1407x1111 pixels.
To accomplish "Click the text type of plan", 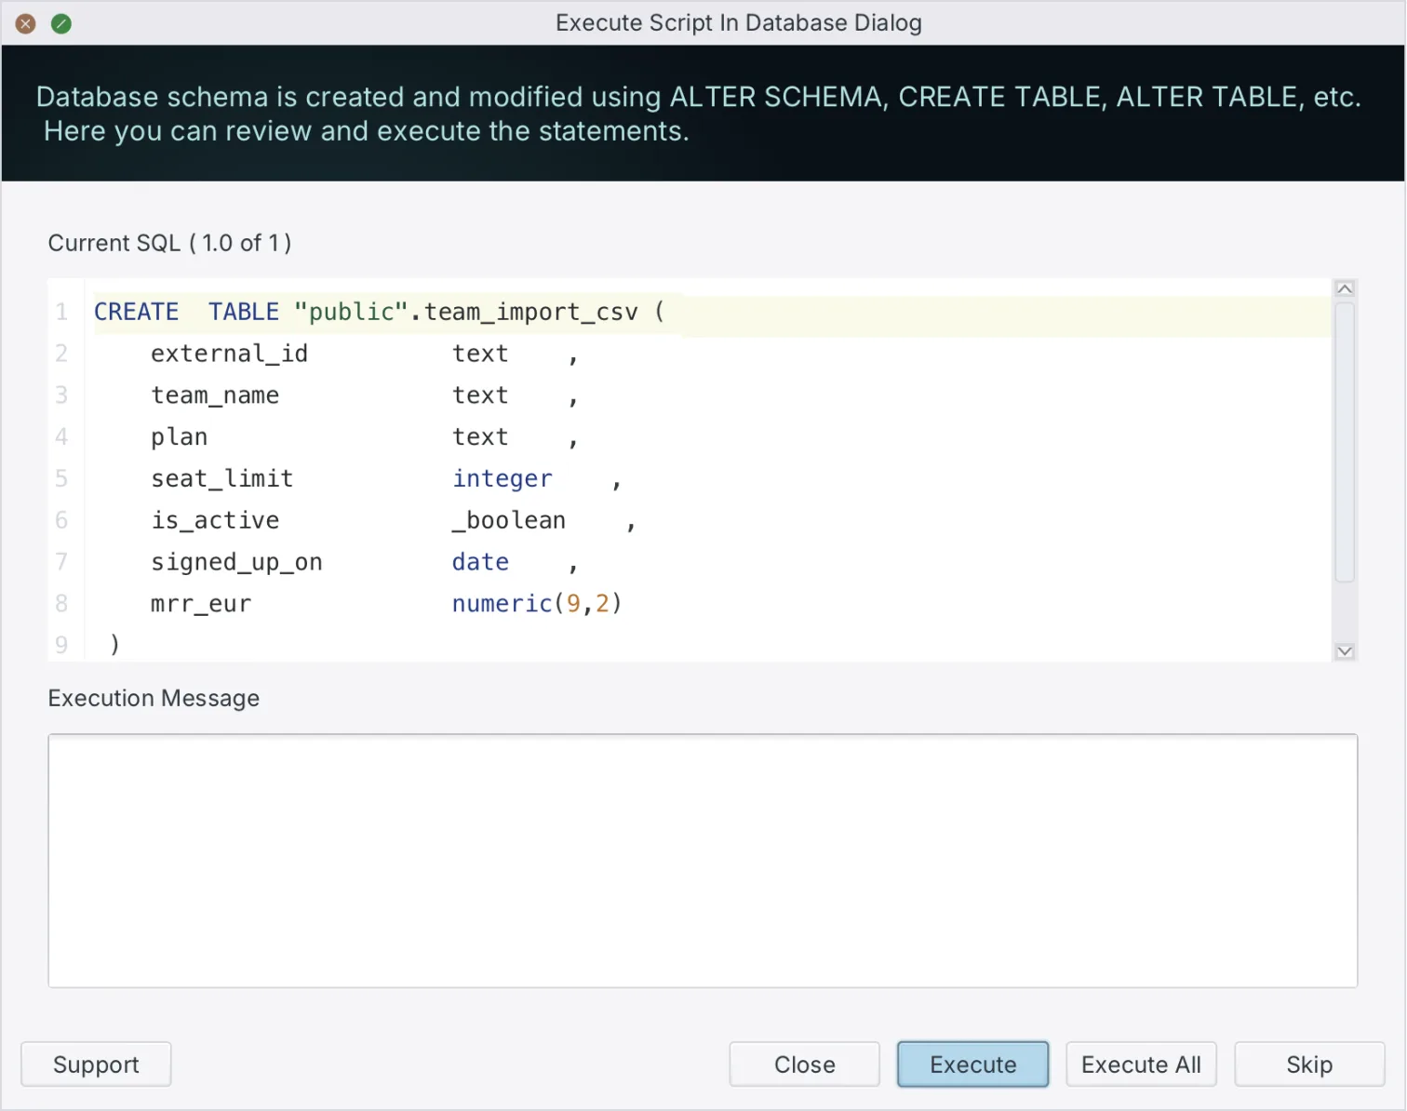I will (x=480, y=437).
